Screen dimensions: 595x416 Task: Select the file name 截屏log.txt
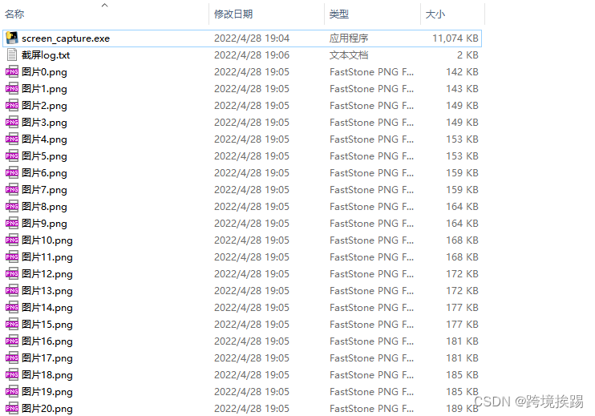46,55
